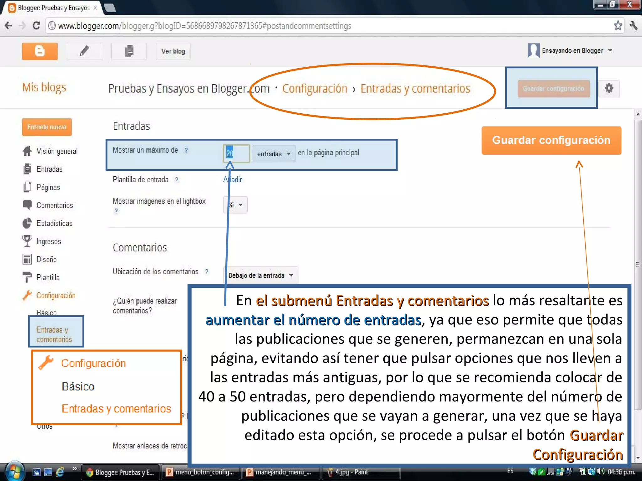Click the speech bubble Comentarios icon
The image size is (642, 481).
tap(27, 205)
